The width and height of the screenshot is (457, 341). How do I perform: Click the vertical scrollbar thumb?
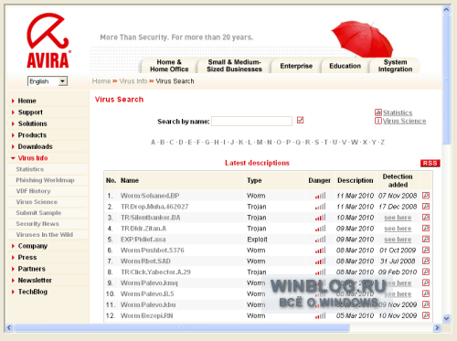pos(447,80)
